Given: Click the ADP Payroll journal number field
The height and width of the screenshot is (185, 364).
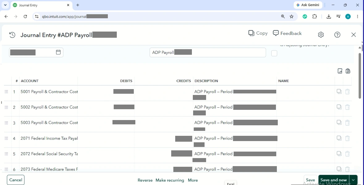Looking at the screenshot, I should pyautogui.click(x=208, y=53).
